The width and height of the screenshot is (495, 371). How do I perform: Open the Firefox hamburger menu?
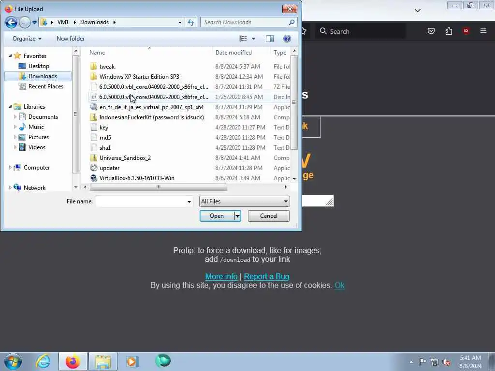pos(483,31)
